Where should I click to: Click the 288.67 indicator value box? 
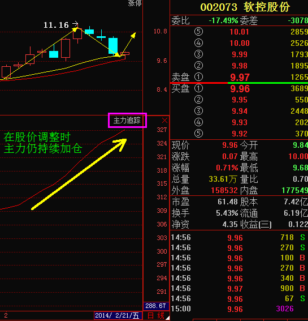[x=156, y=306]
